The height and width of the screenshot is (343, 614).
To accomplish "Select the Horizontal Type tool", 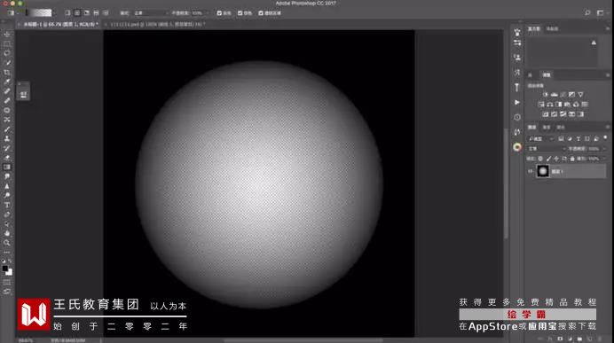I will point(7,205).
